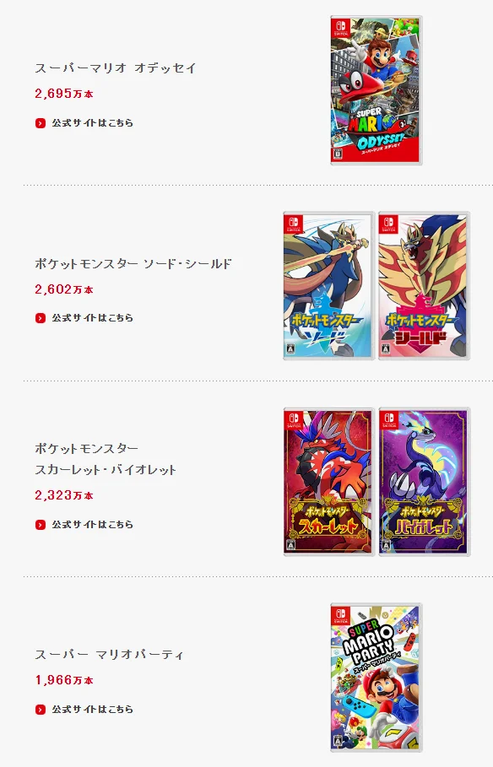Screen dimensions: 493x767
Task: Click red arrow icon under Super Mario Odyssey
Action: click(x=41, y=123)
